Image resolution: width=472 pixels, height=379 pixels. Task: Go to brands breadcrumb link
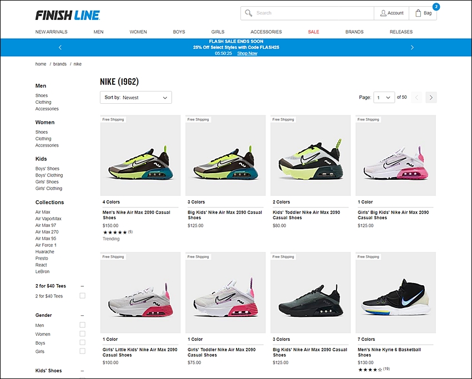[x=59, y=64]
